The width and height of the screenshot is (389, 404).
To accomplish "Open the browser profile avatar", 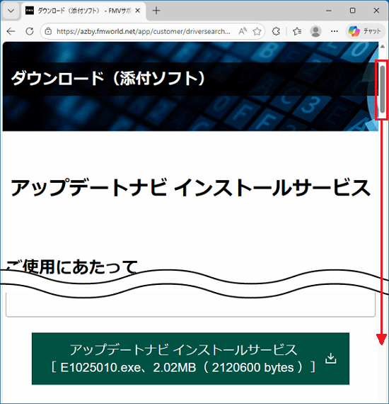I will click(315, 31).
